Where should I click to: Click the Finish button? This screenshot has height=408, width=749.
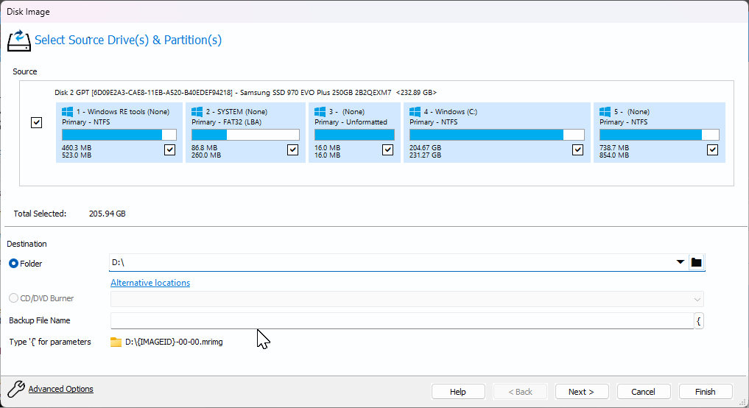[x=706, y=392]
